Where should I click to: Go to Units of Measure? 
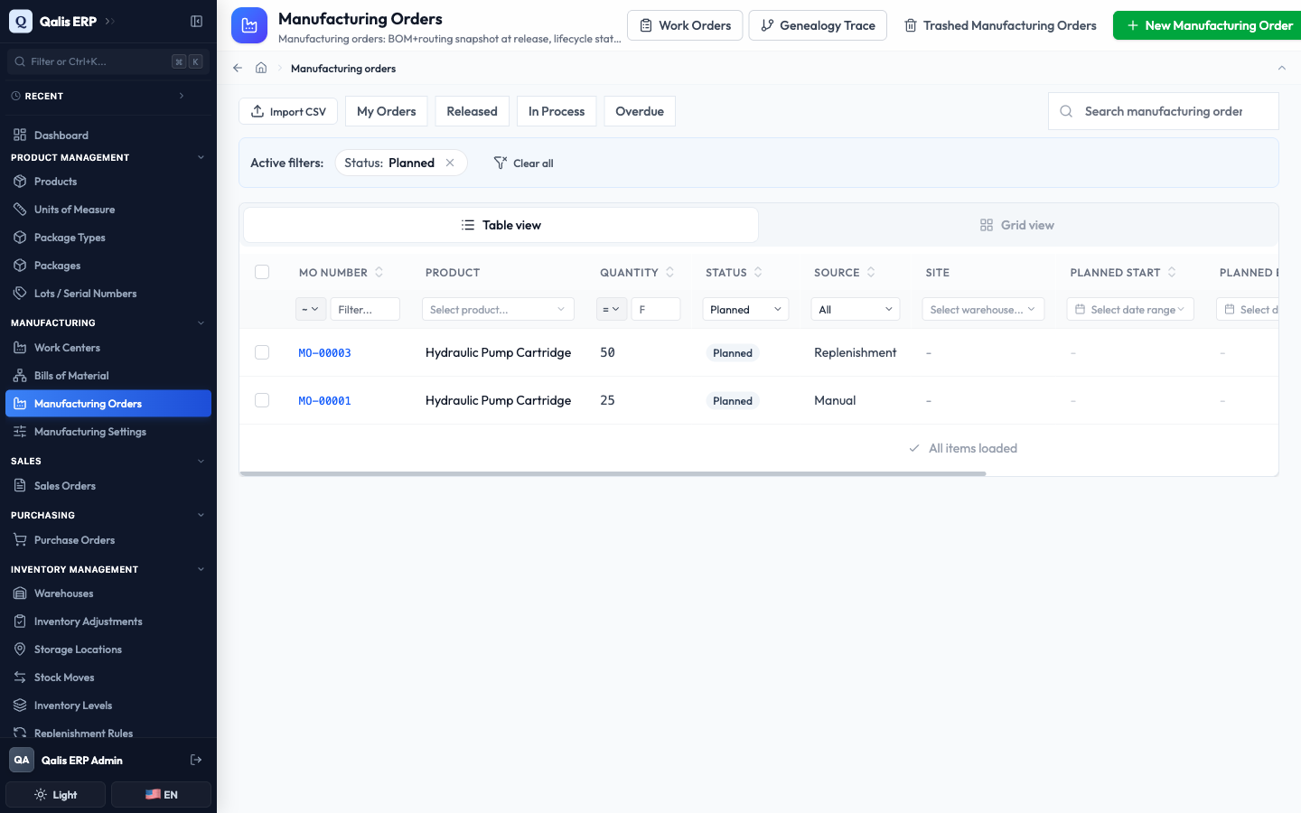[108, 210]
